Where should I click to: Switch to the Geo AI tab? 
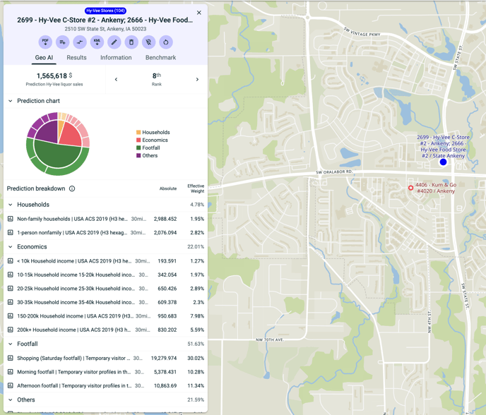pyautogui.click(x=44, y=58)
